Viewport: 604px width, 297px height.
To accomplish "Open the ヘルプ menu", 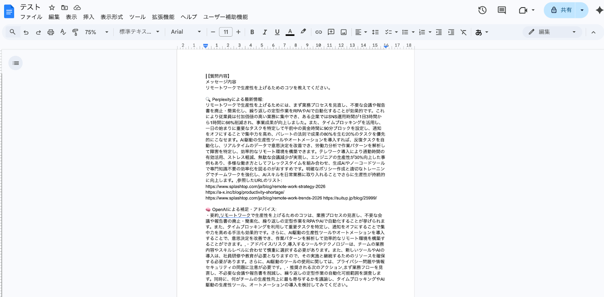I will tap(189, 17).
